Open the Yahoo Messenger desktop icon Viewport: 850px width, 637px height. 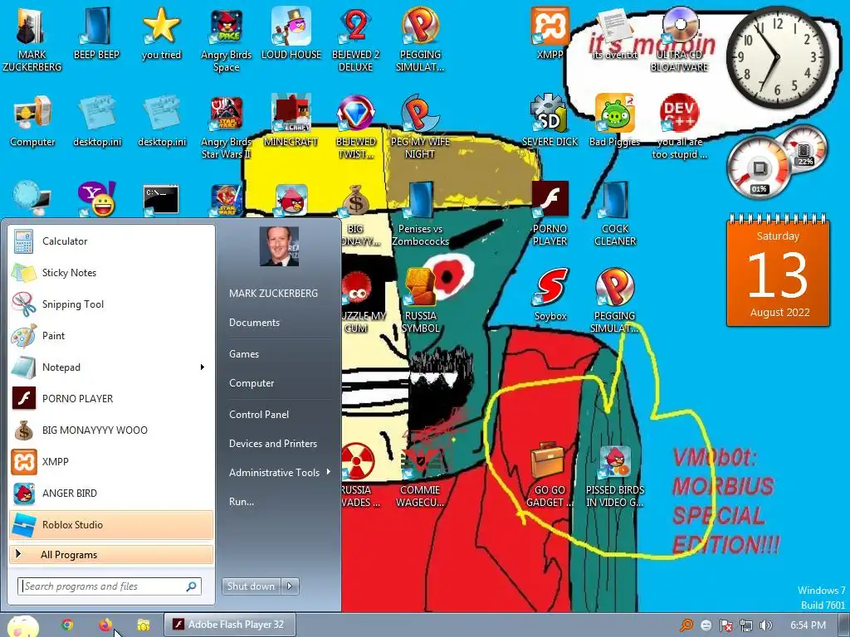pyautogui.click(x=96, y=199)
